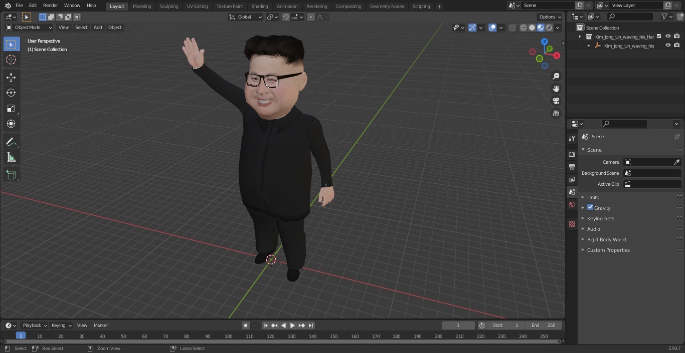Open the Texture properties tab

pyautogui.click(x=572, y=224)
